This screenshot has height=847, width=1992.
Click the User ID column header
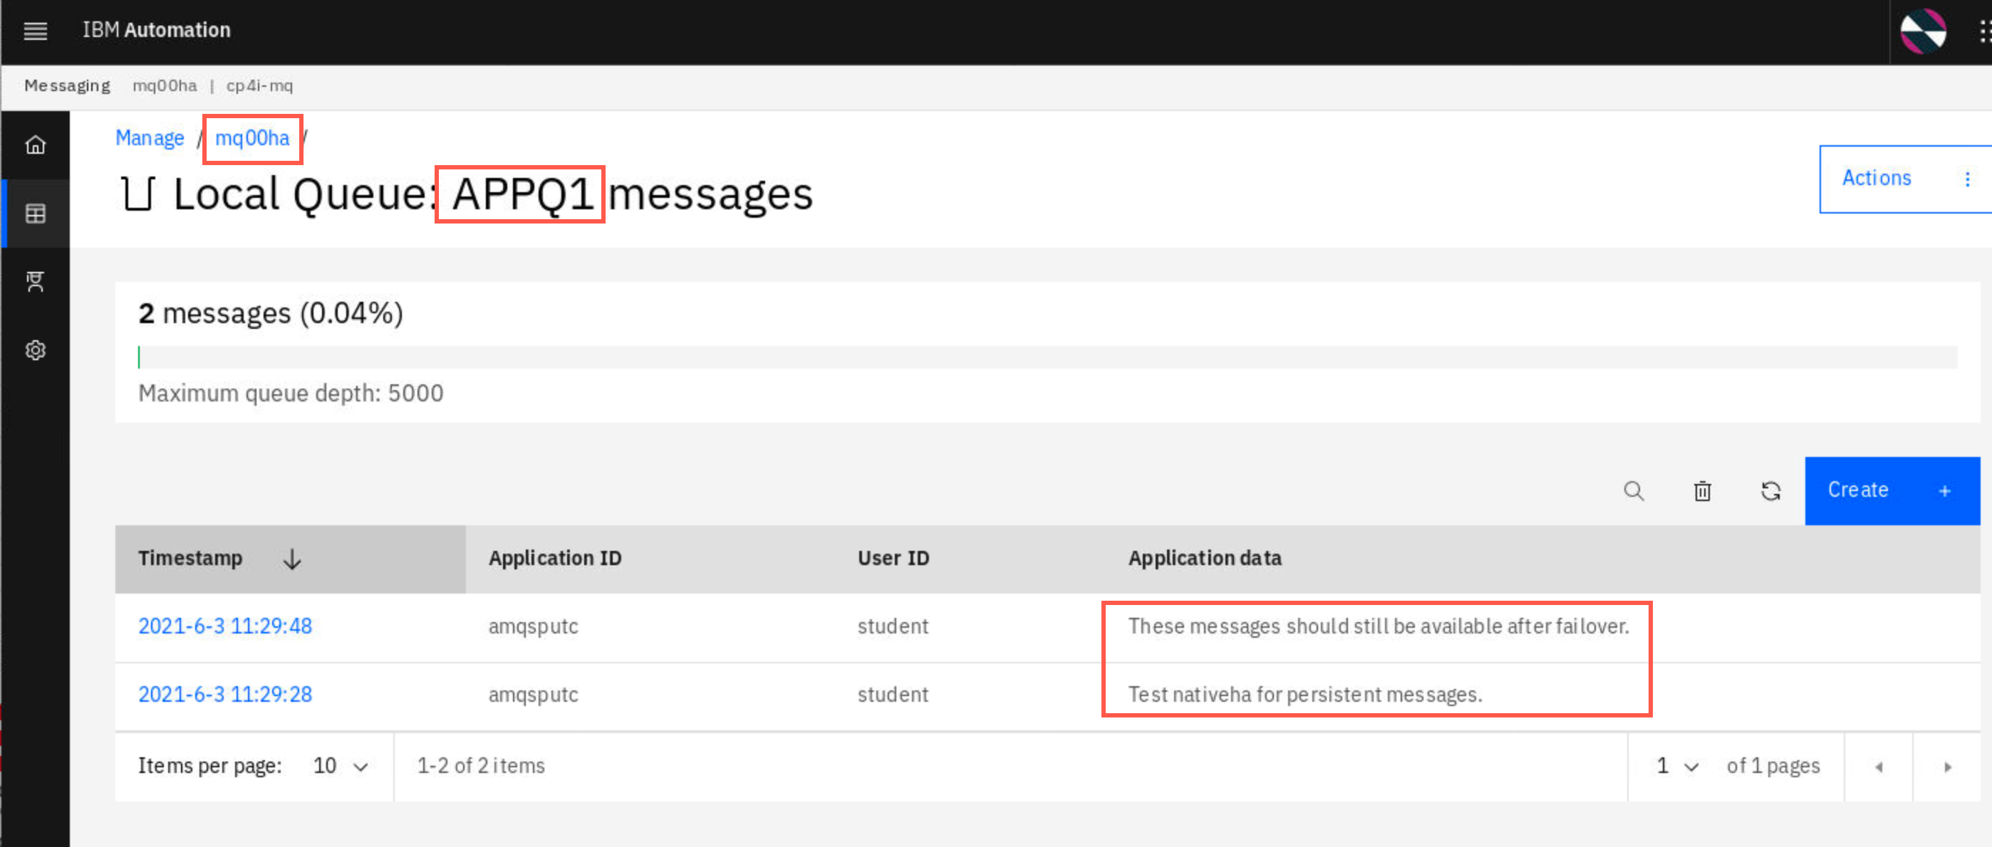[893, 558]
